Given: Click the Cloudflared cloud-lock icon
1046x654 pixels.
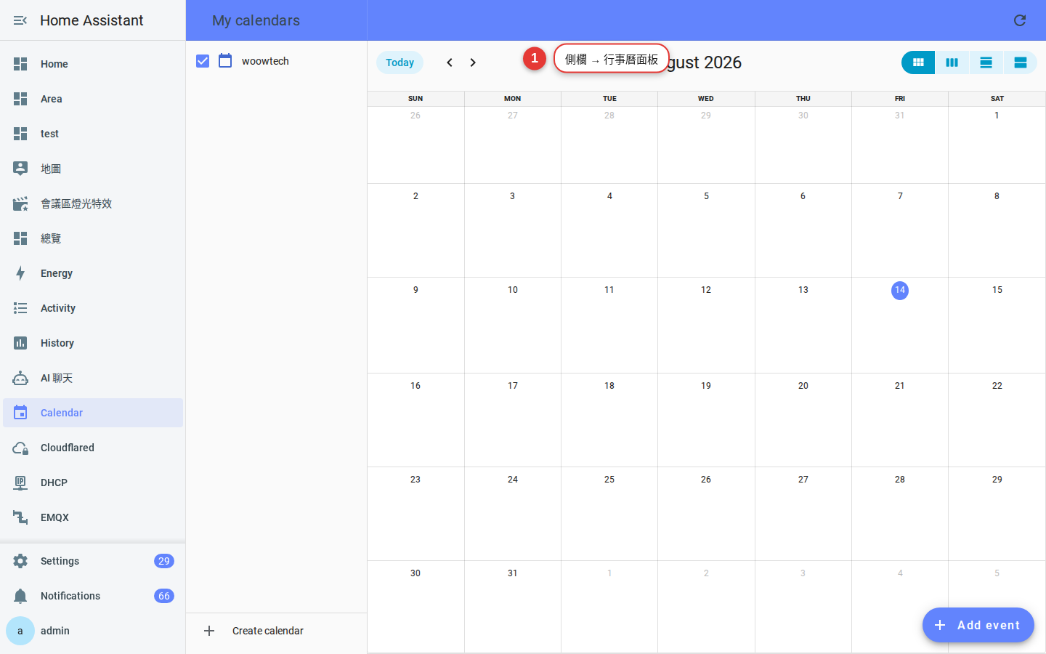Looking at the screenshot, I should click(x=20, y=448).
